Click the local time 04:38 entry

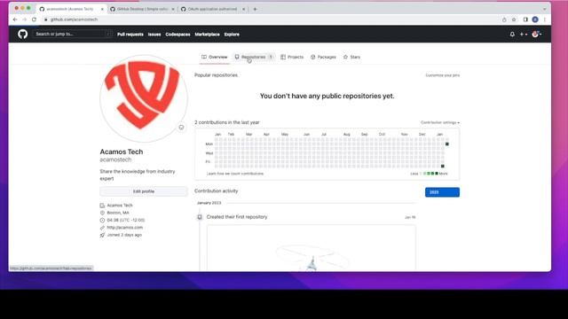tap(126, 221)
